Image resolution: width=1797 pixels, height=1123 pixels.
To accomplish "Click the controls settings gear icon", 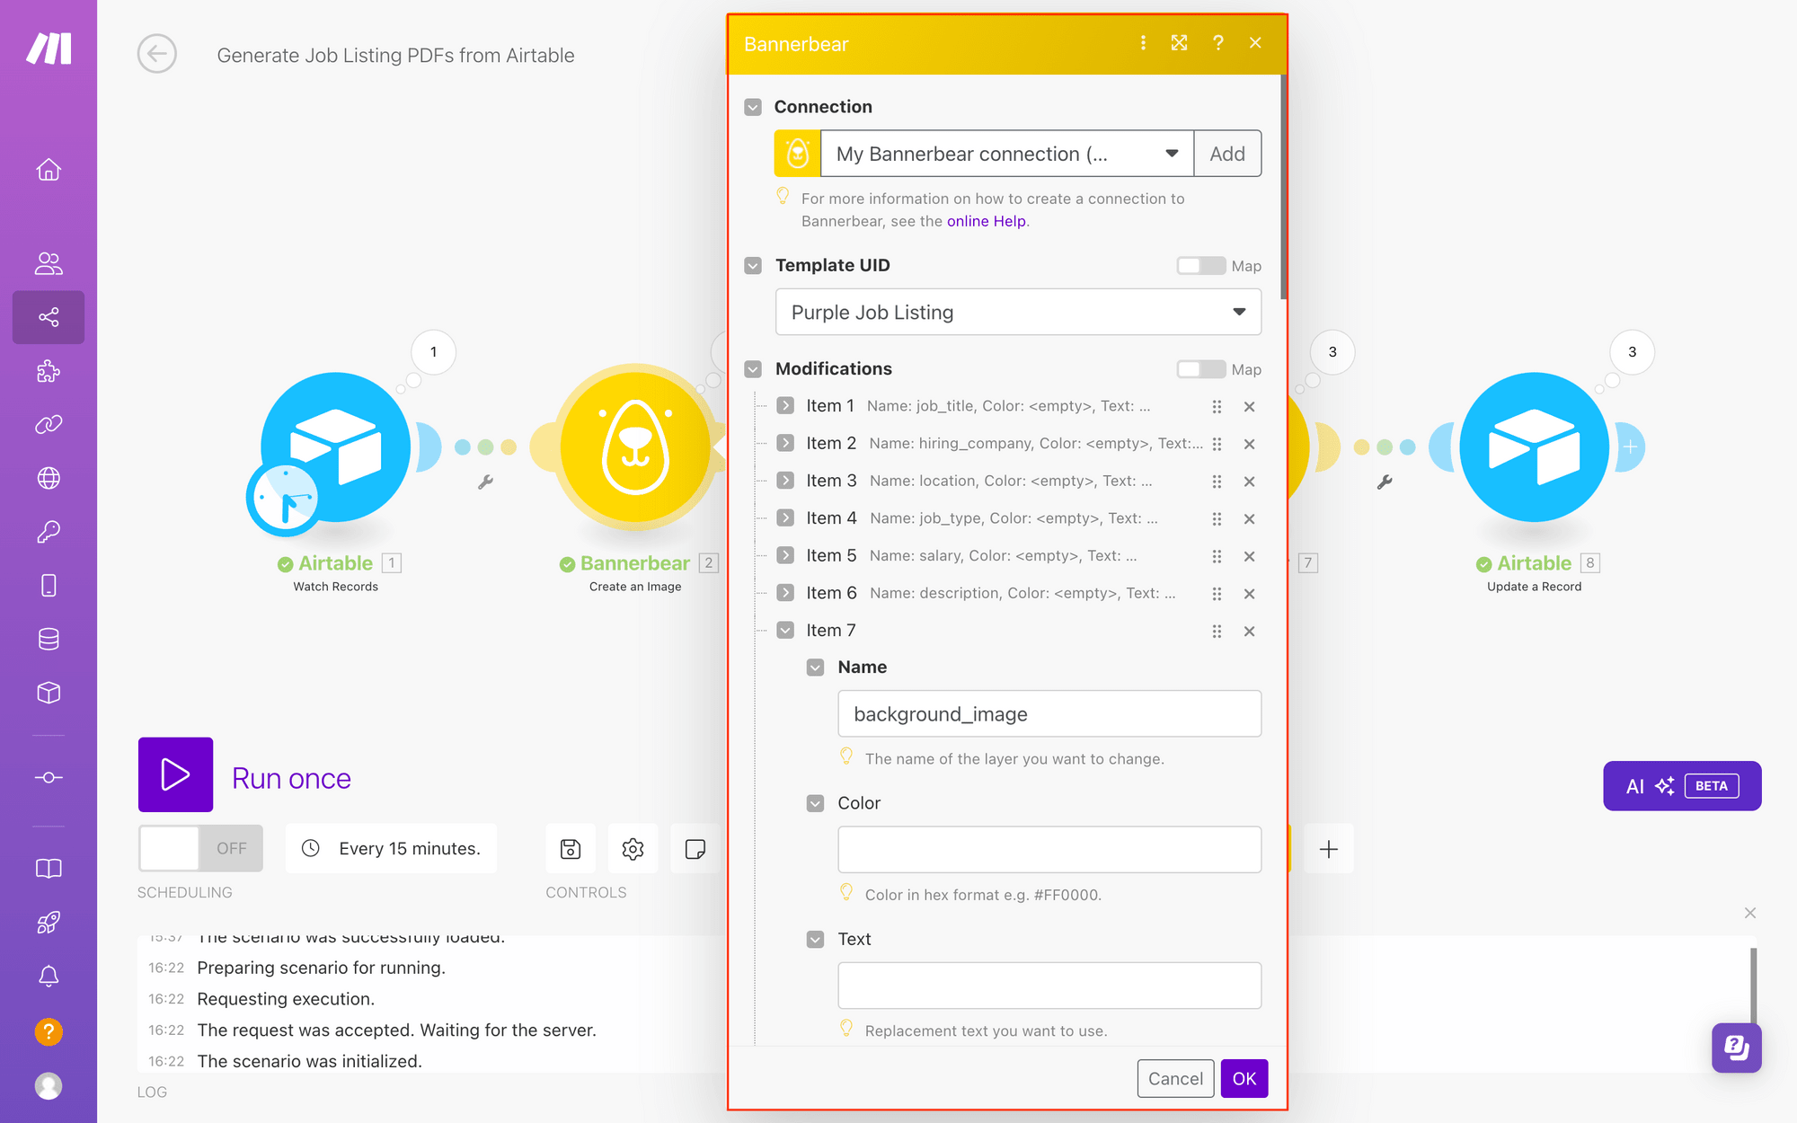I will point(633,847).
